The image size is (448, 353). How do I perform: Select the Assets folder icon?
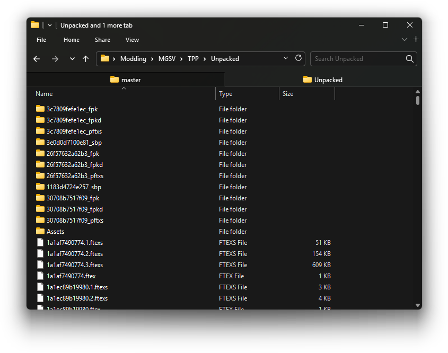click(40, 231)
